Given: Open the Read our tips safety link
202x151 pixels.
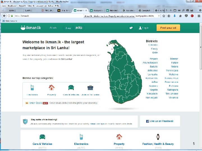Looking at the screenshot, I should click(97, 124).
